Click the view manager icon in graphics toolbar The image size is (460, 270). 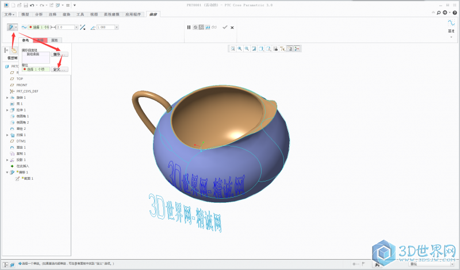pos(275,49)
